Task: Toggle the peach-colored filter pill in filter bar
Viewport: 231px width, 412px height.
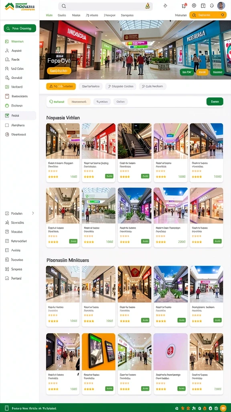Action: 79,102
